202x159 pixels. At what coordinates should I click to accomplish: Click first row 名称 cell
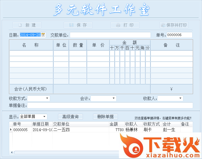click(31, 53)
